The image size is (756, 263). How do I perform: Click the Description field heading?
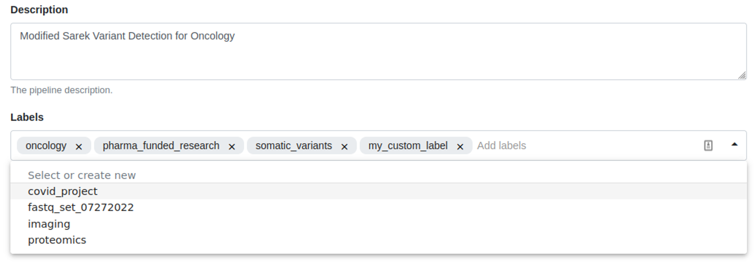coord(39,10)
